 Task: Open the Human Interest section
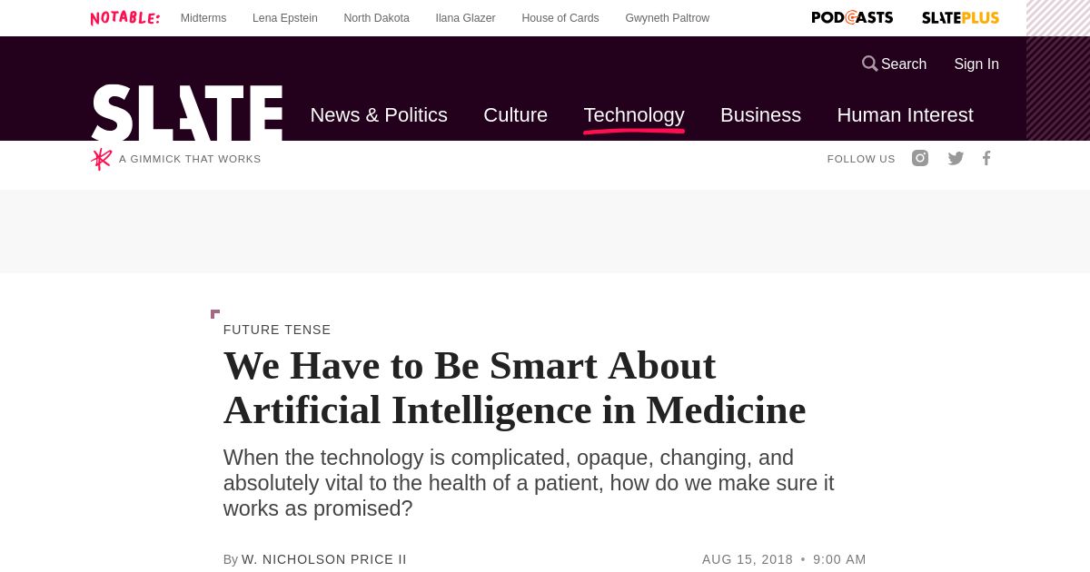905,115
